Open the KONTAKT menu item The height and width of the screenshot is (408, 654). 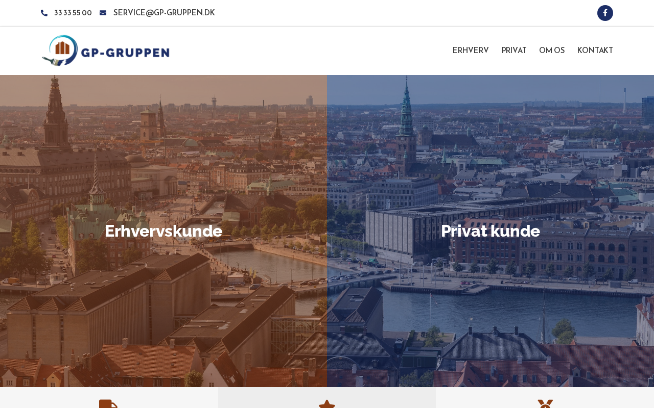tap(595, 50)
